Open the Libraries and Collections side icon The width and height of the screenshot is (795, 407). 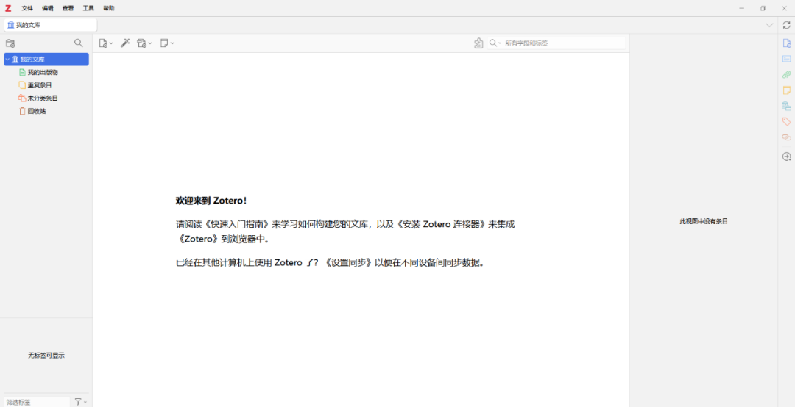point(786,106)
